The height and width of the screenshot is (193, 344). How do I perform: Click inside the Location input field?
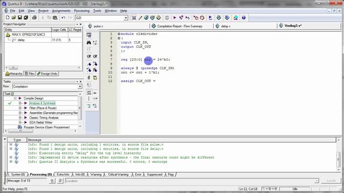[x=190, y=181]
